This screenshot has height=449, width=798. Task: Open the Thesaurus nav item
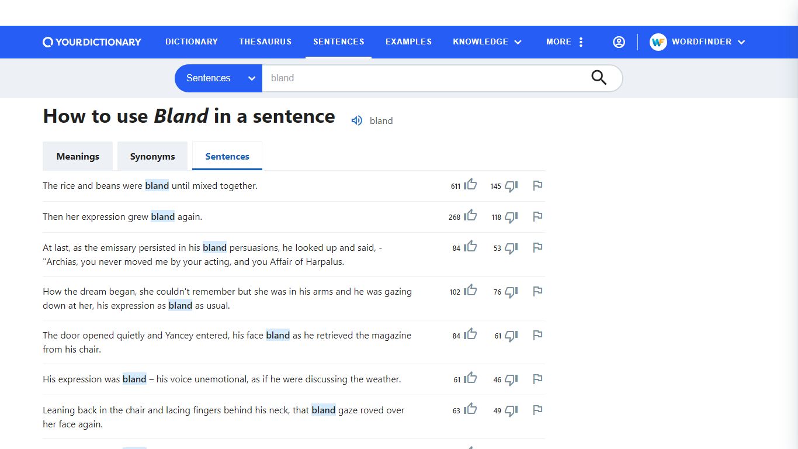point(265,42)
